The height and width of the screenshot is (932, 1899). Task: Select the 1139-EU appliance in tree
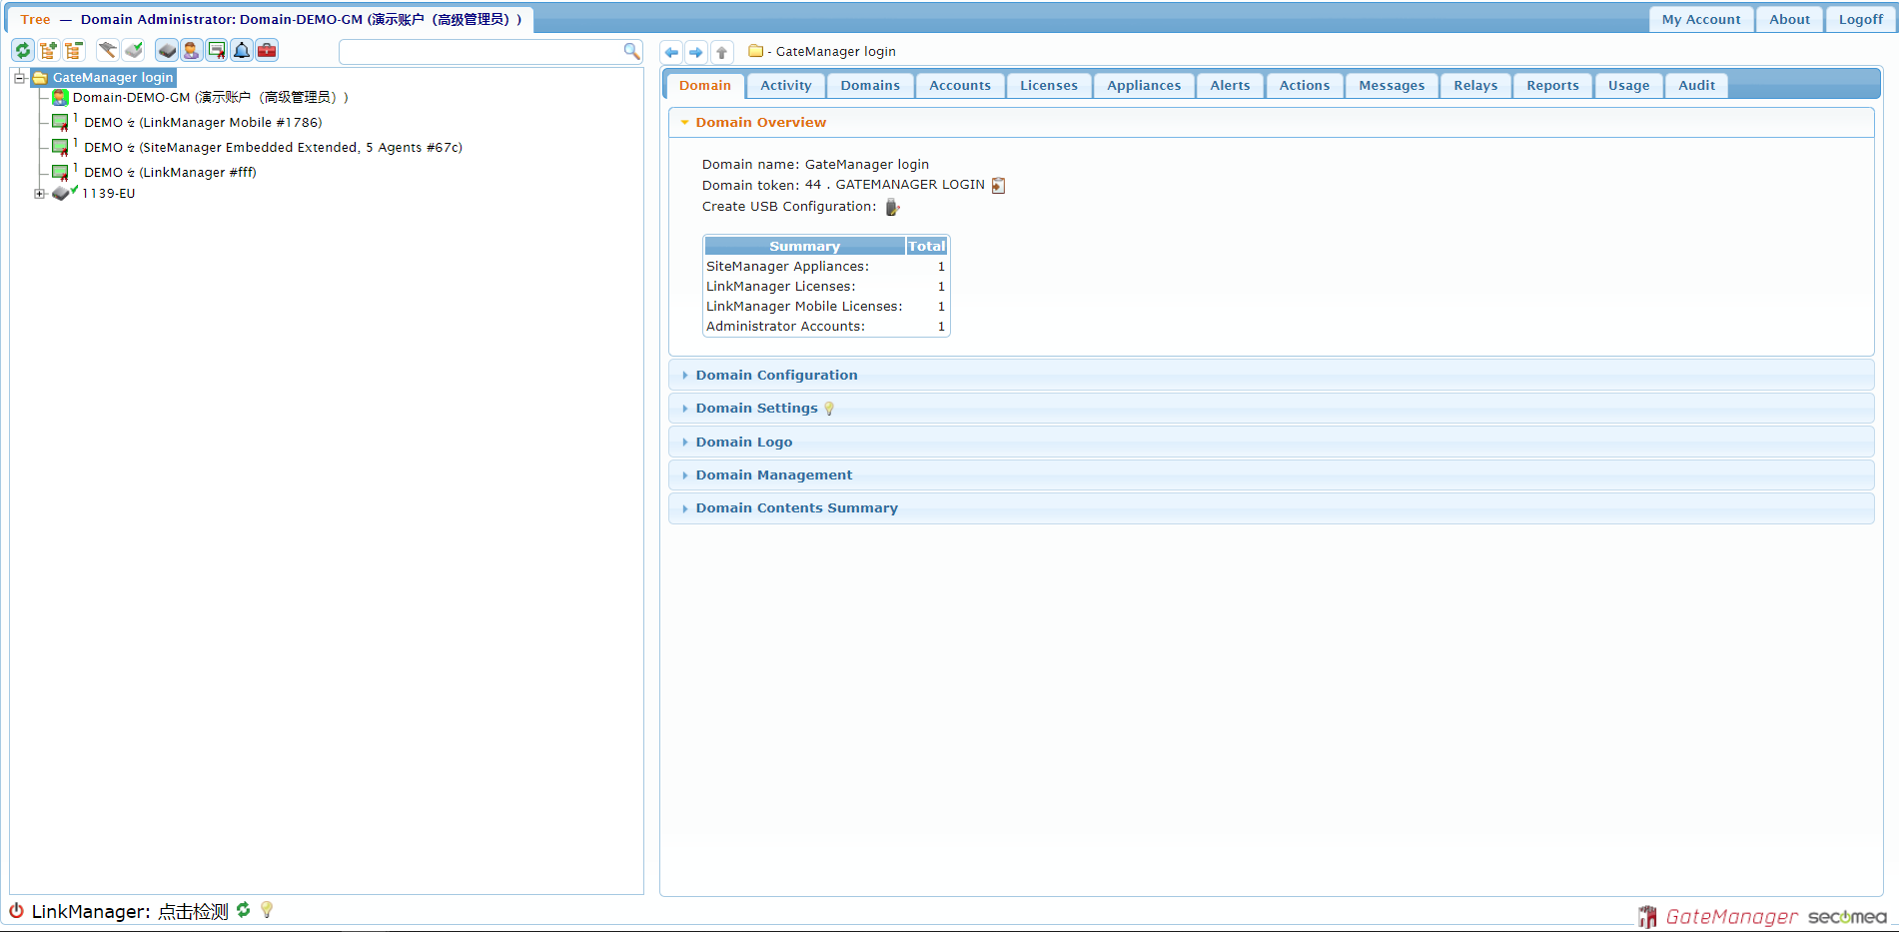(108, 194)
